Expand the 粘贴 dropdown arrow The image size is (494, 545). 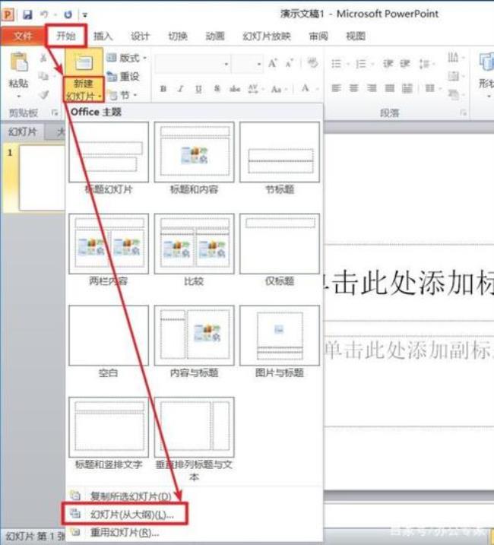coord(19,96)
